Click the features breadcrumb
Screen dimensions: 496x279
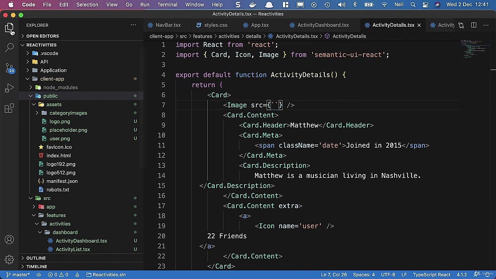(x=202, y=36)
